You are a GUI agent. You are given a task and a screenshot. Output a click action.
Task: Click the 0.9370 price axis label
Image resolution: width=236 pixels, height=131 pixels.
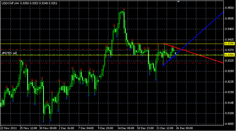230,50
